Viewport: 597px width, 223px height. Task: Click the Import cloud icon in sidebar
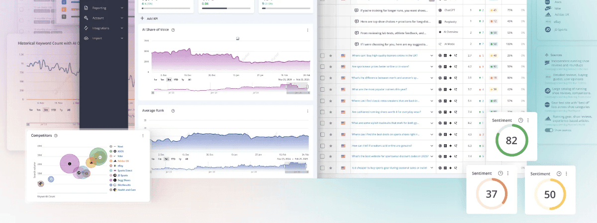(x=86, y=38)
